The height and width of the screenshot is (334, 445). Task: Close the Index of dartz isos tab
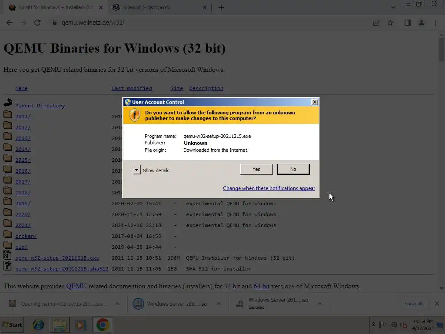tap(205, 7)
